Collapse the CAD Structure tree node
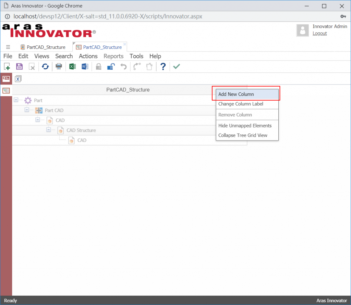This screenshot has height=305, width=351. (48, 129)
